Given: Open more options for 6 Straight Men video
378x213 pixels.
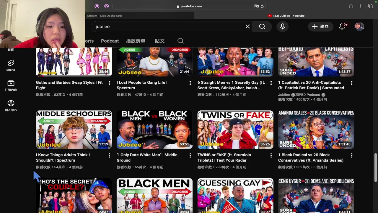Looking at the screenshot, I should click(x=271, y=83).
